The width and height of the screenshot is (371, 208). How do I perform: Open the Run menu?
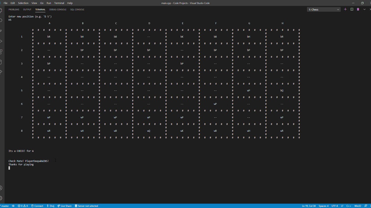point(49,3)
